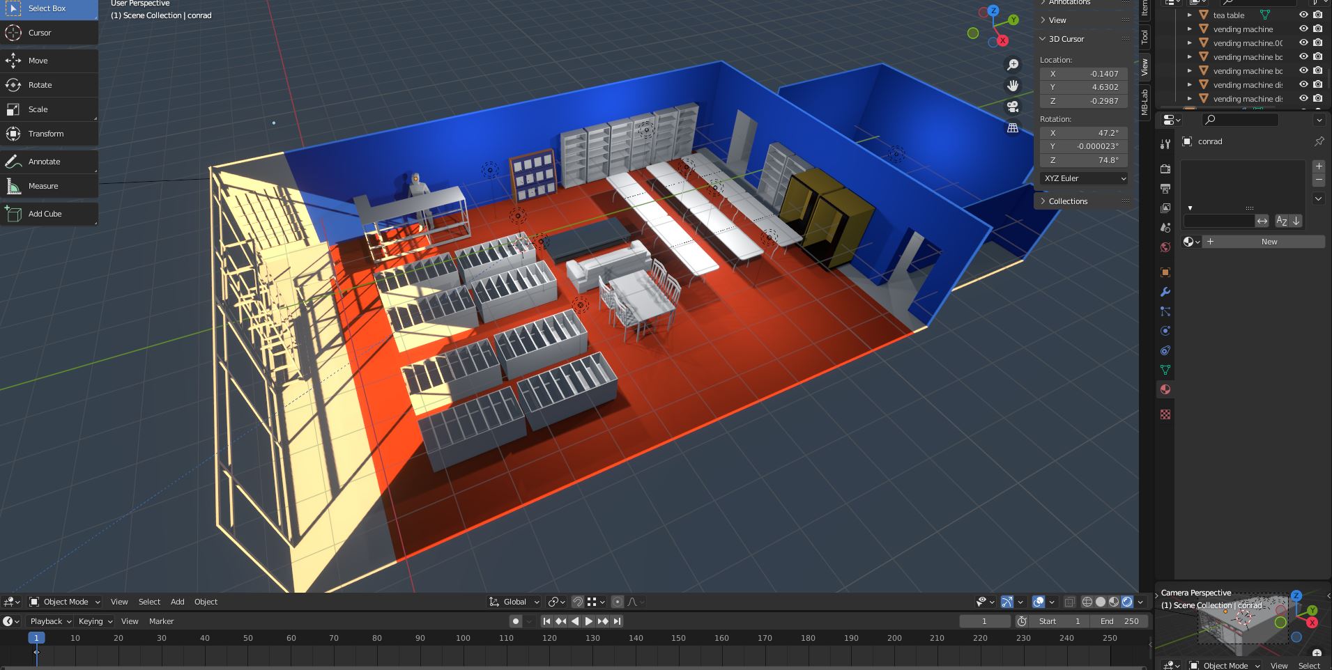Open the Modifiers wrench tab
The image size is (1332, 670).
pyautogui.click(x=1165, y=292)
